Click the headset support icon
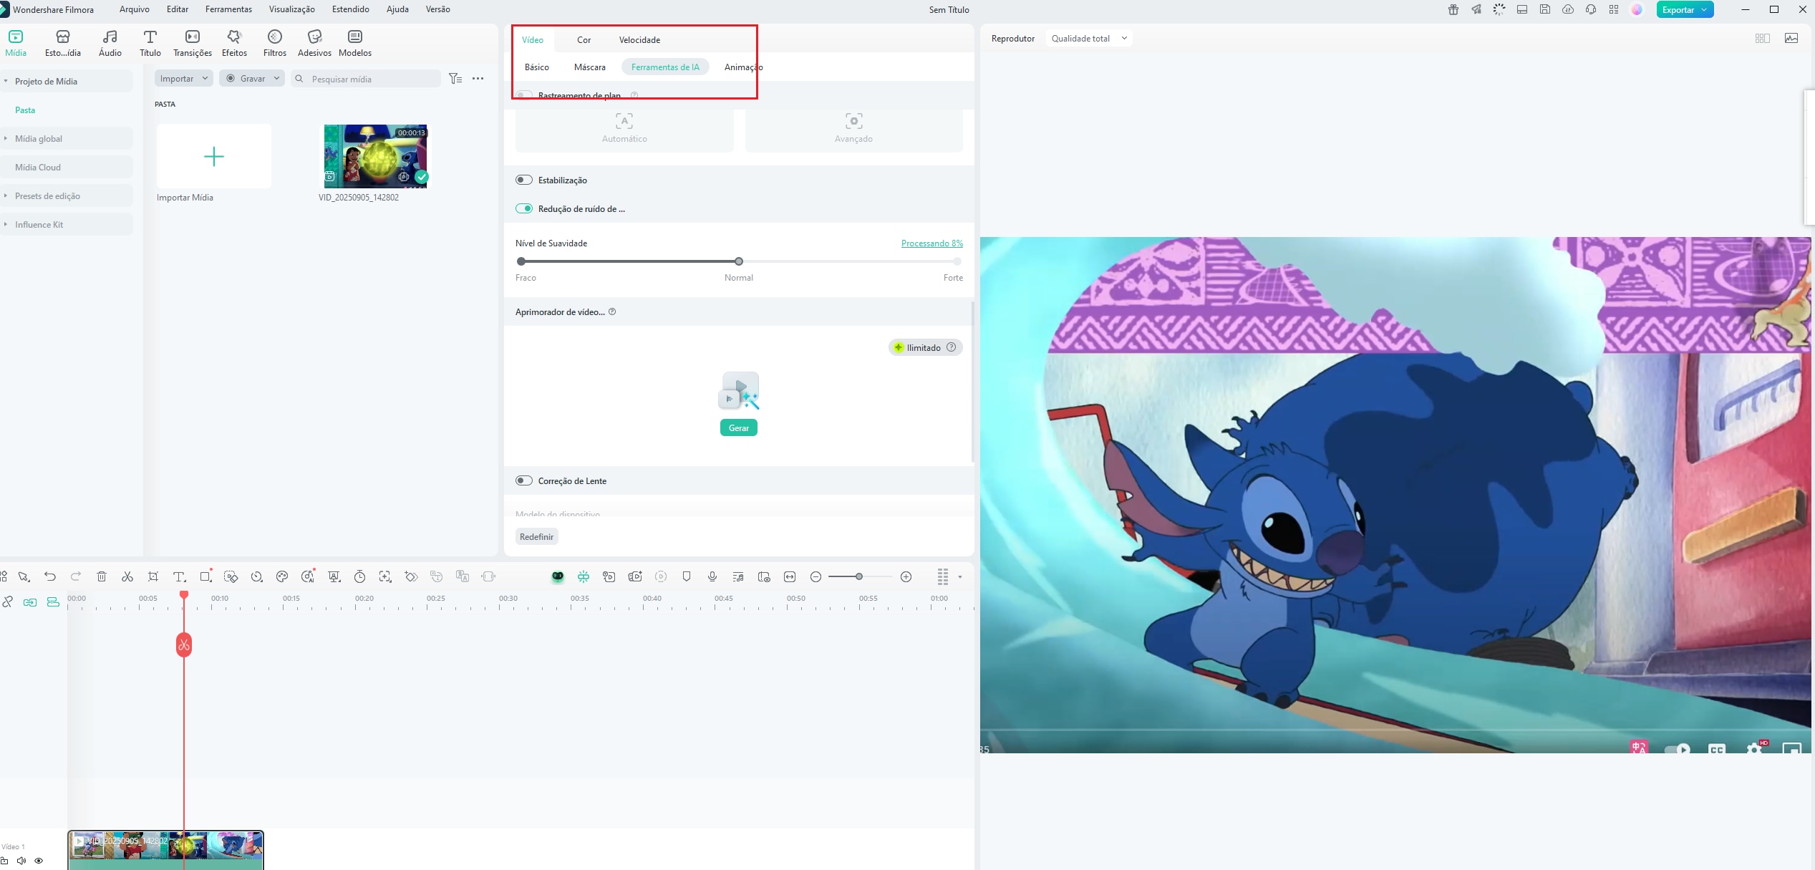The width and height of the screenshot is (1815, 870). (x=1591, y=9)
